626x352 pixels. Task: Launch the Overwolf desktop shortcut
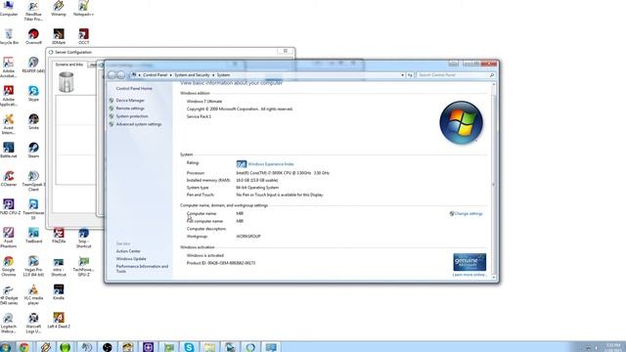pyautogui.click(x=33, y=37)
